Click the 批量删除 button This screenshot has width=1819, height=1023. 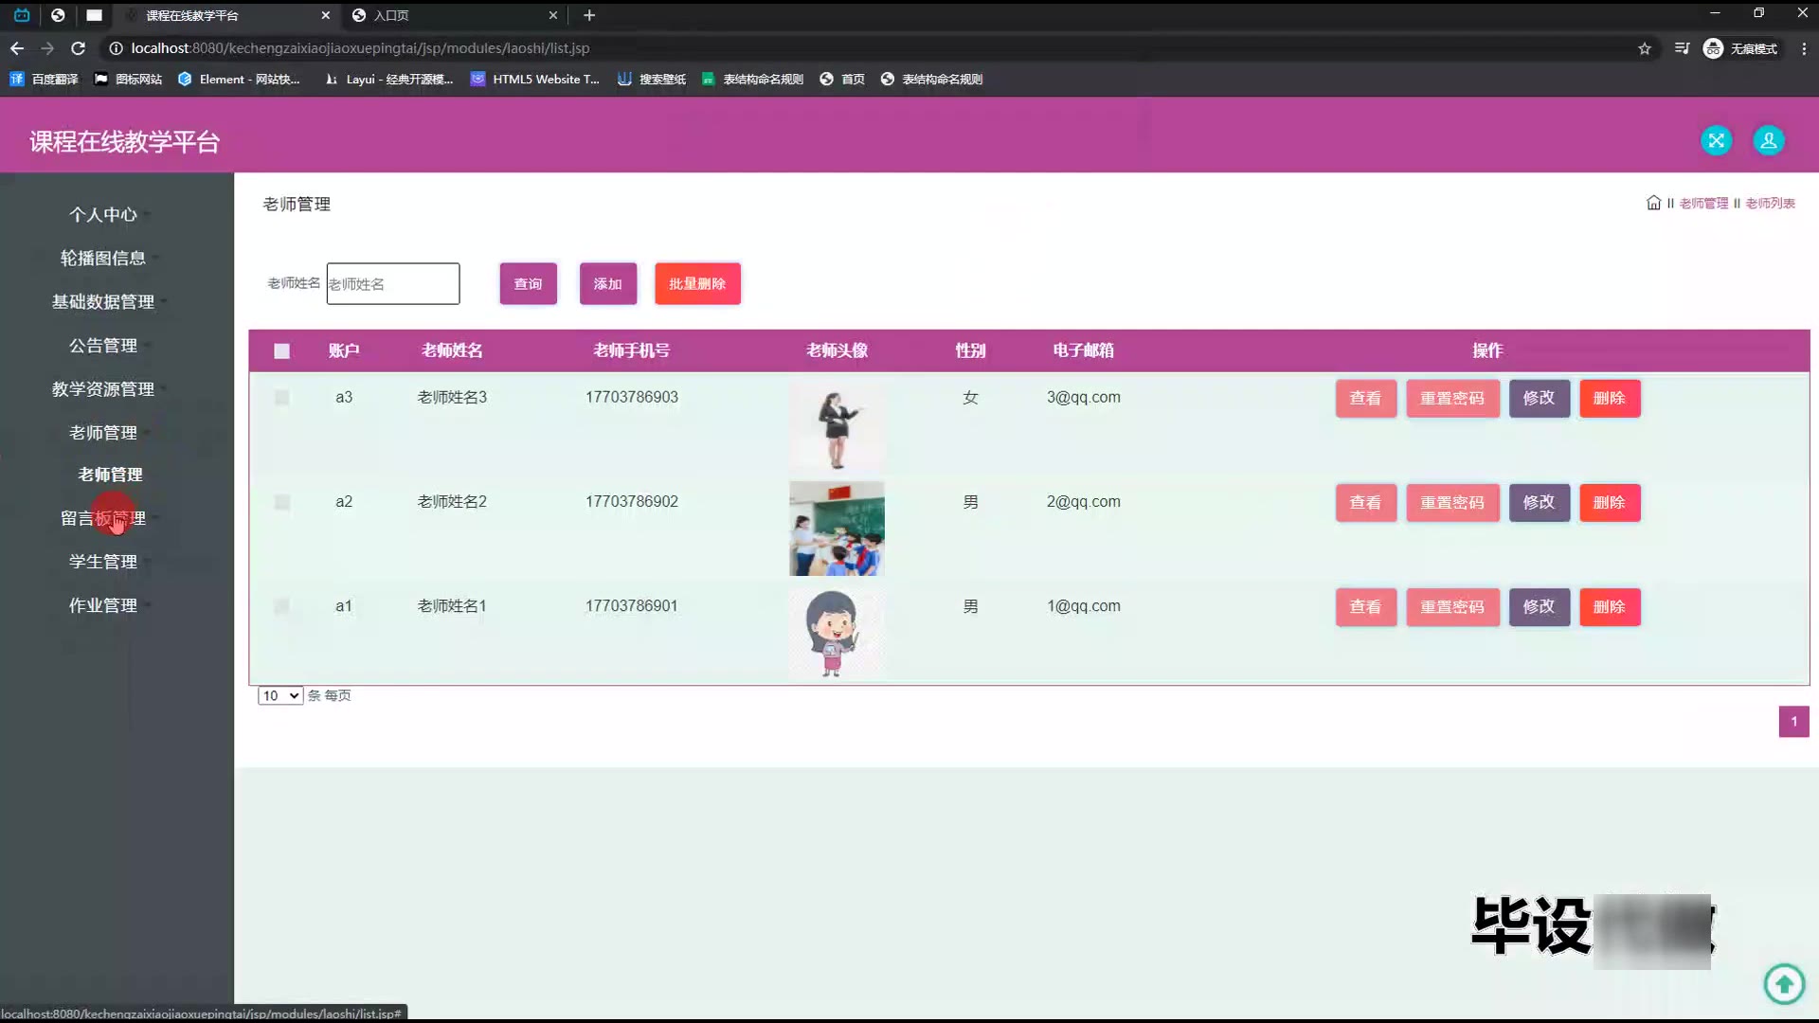697,284
